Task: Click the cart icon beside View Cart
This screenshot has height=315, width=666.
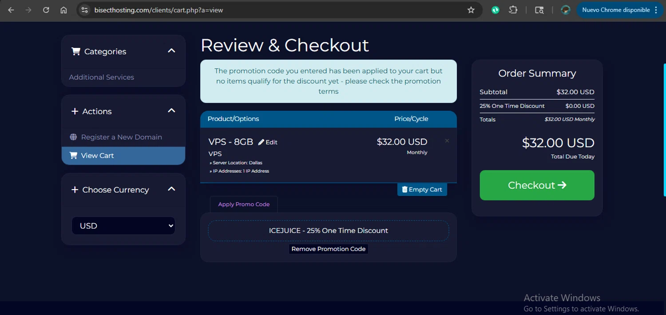Action: click(x=73, y=156)
